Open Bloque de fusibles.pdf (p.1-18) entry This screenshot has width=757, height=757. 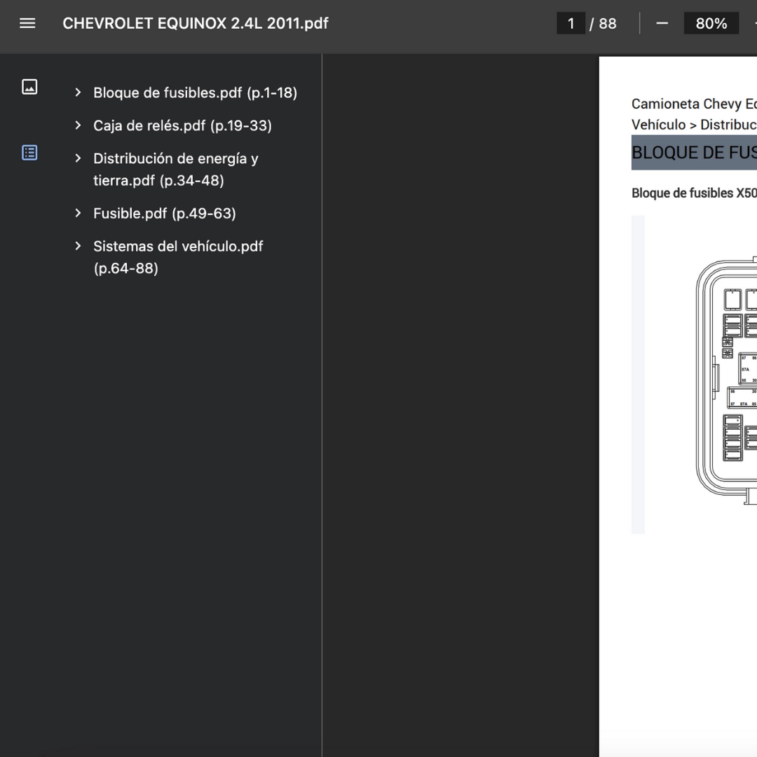point(195,93)
